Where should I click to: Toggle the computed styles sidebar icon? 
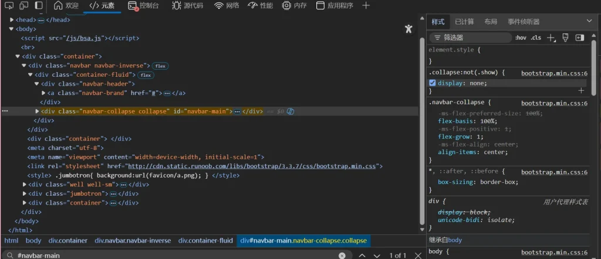click(x=580, y=38)
